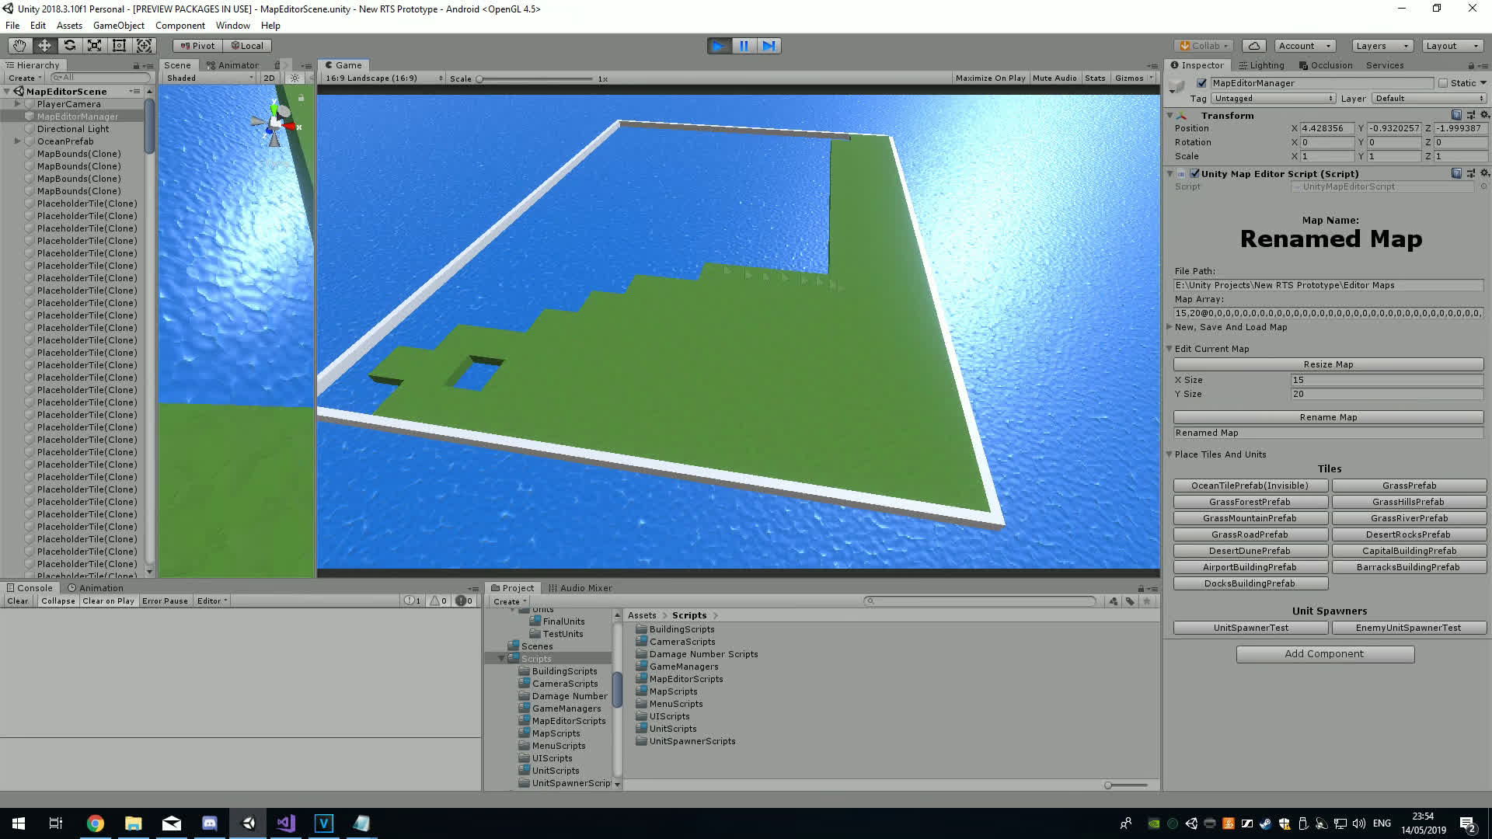Switch to the Scene tab
This screenshot has width=1492, height=839.
pos(177,65)
